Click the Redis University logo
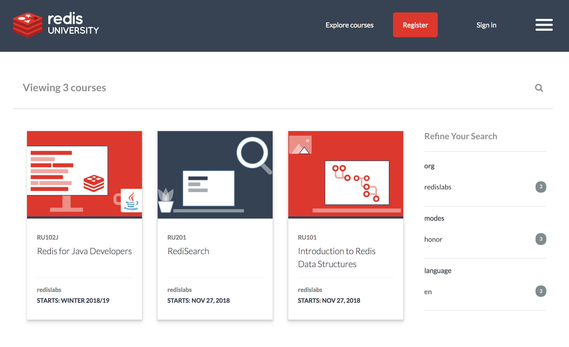 [56, 25]
